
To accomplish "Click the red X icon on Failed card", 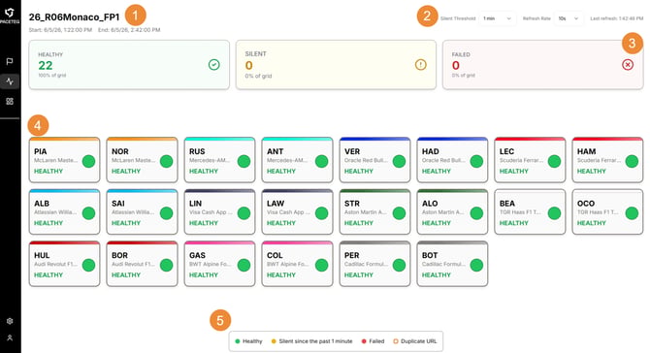I will (627, 65).
